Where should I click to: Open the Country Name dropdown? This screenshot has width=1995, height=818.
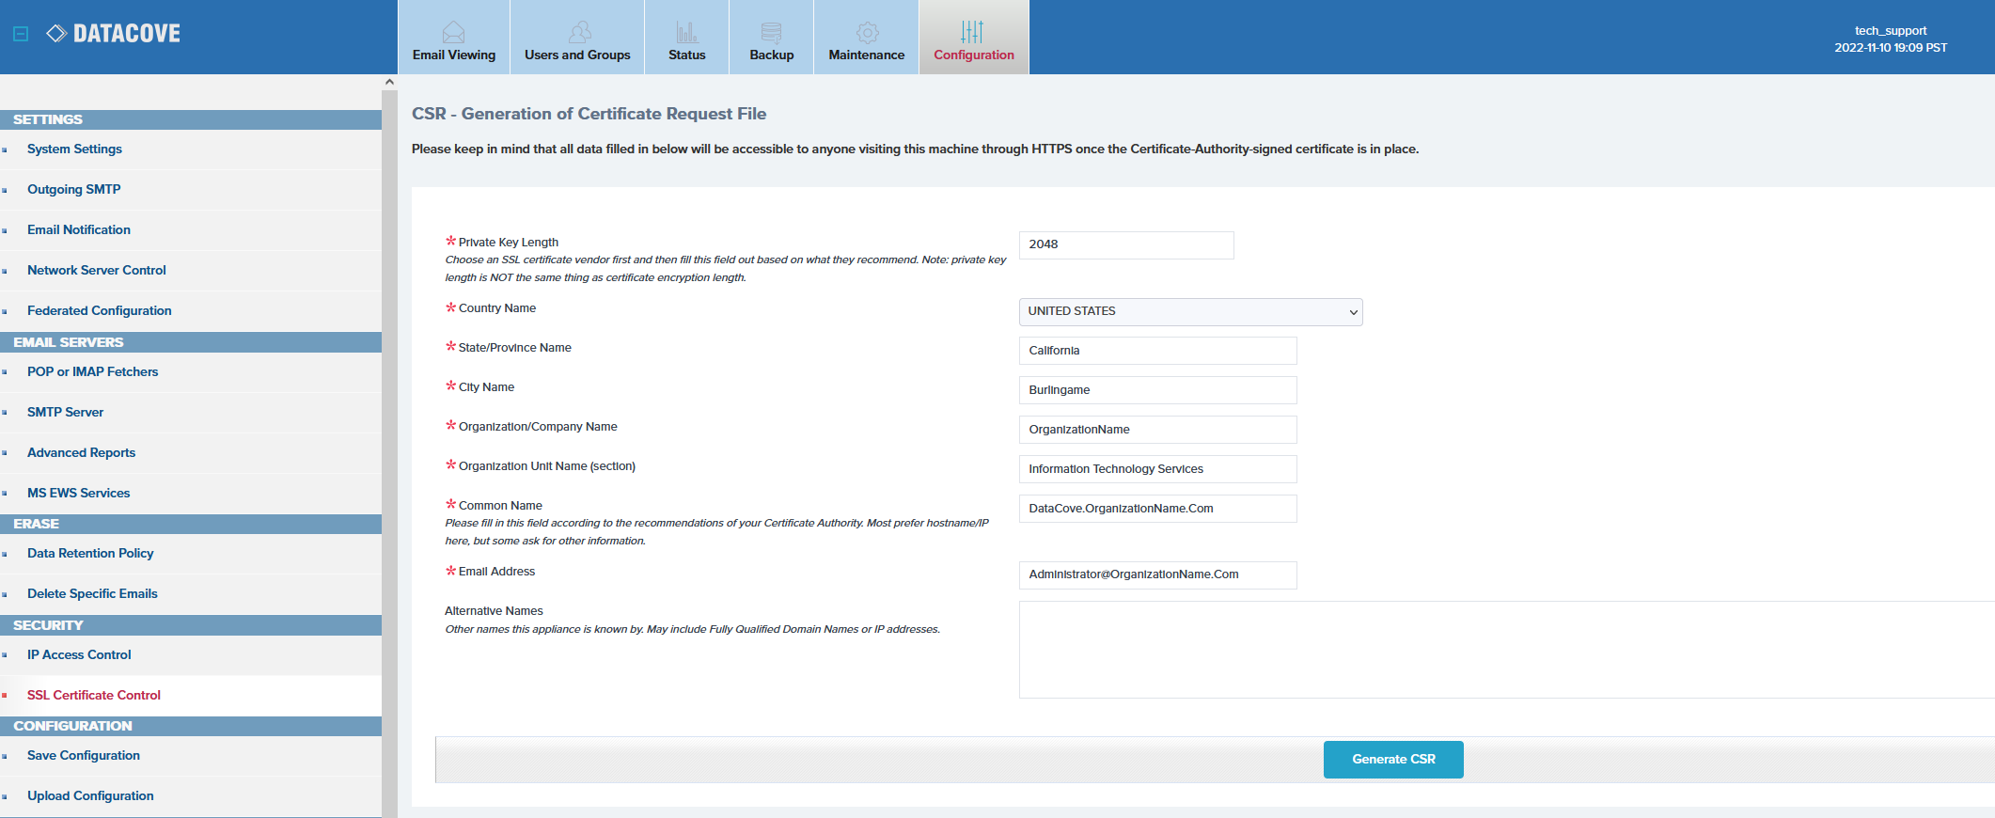1190,312
